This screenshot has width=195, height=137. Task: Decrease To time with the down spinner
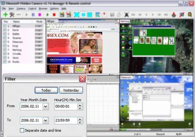point(80,122)
